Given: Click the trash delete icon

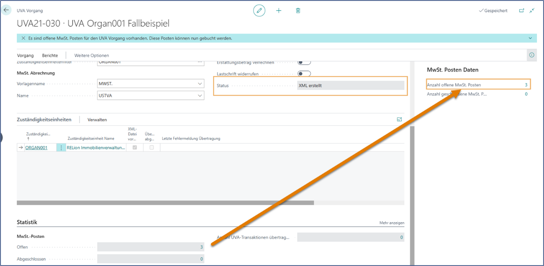Looking at the screenshot, I should click(298, 11).
